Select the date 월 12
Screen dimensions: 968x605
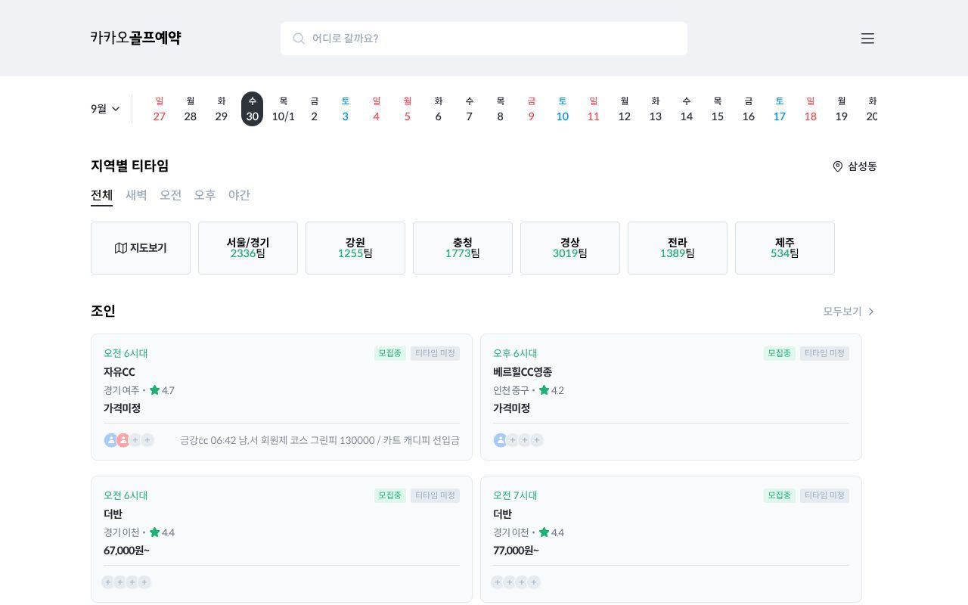tap(625, 109)
